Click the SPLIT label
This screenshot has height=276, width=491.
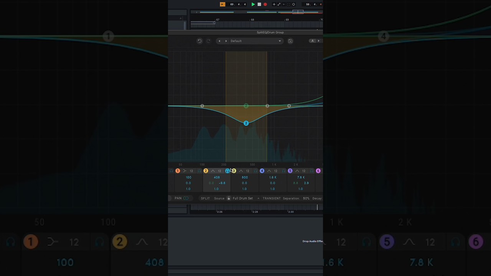point(205,198)
